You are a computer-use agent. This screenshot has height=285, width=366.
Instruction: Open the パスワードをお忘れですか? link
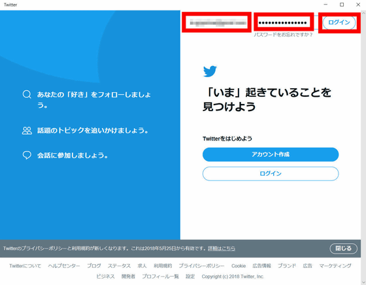(283, 35)
